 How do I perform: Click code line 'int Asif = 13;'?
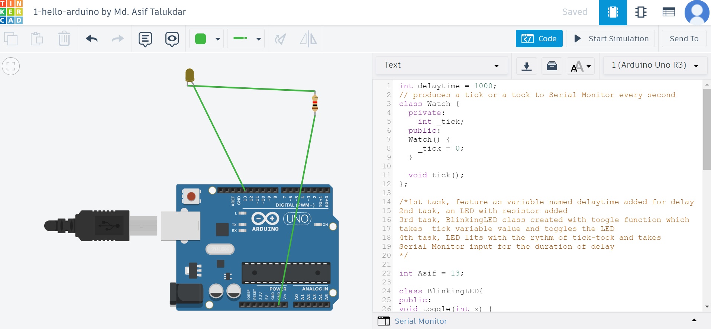[x=431, y=273]
